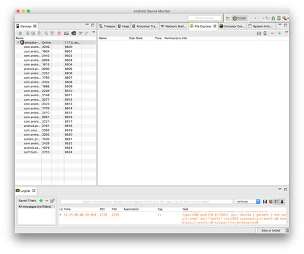Click the Quick Access search field
Image resolution: width=304 pixels, height=254 pixels.
(x=205, y=18)
